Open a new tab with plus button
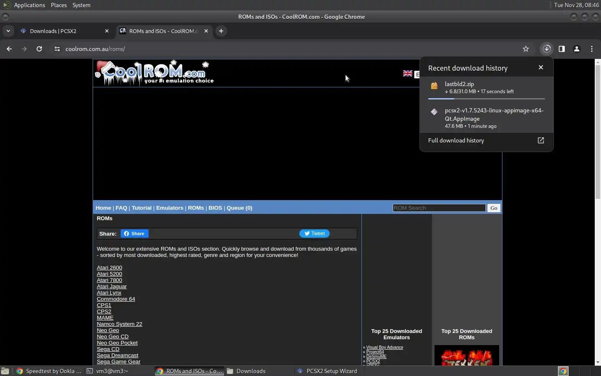601x376 pixels. (221, 31)
